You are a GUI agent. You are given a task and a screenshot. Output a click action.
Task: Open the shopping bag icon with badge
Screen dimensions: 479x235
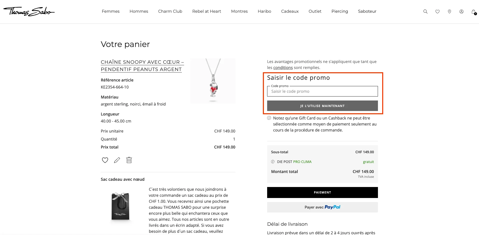pos(473,12)
